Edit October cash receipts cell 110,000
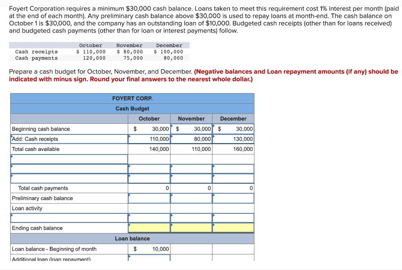This screenshot has height=270, width=402. pyautogui.click(x=149, y=139)
